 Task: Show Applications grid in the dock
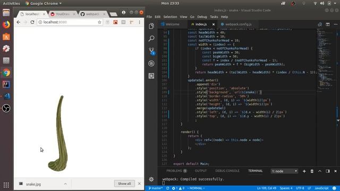(x=6, y=185)
